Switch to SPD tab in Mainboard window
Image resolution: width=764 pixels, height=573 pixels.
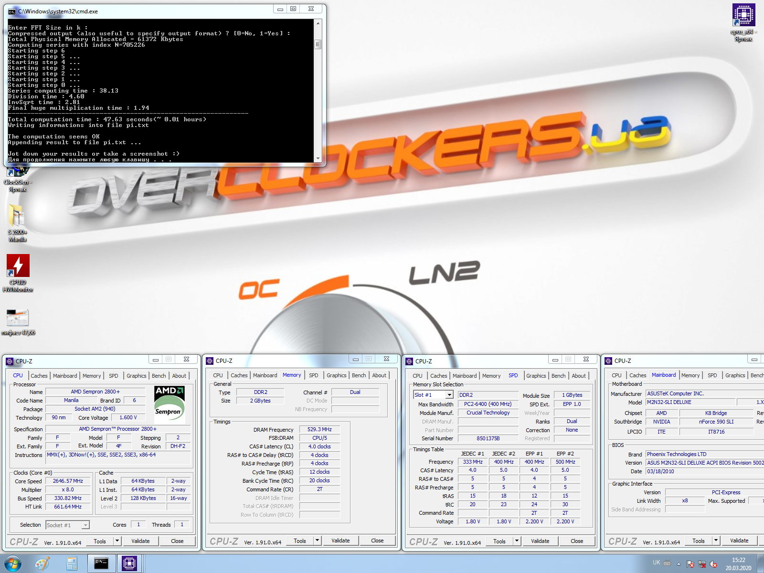[712, 375]
